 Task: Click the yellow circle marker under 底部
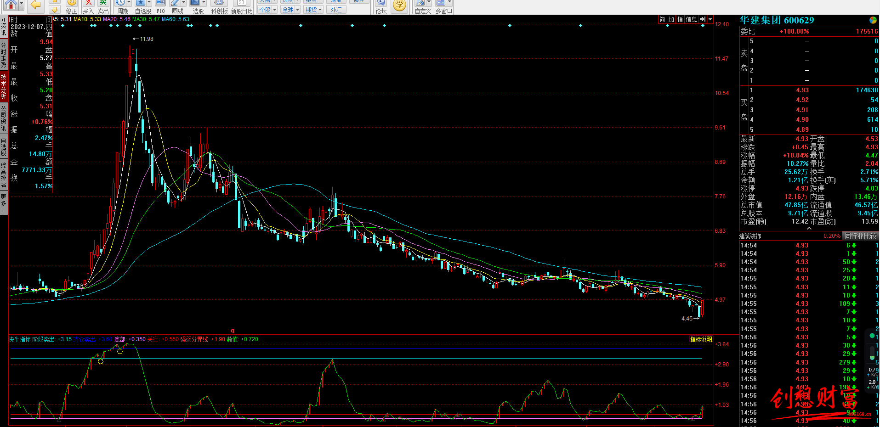click(120, 351)
